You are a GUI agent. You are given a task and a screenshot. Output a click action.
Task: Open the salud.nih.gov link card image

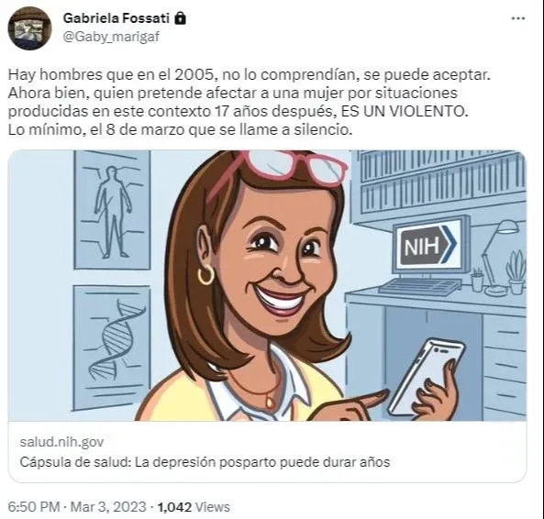pos(267,285)
